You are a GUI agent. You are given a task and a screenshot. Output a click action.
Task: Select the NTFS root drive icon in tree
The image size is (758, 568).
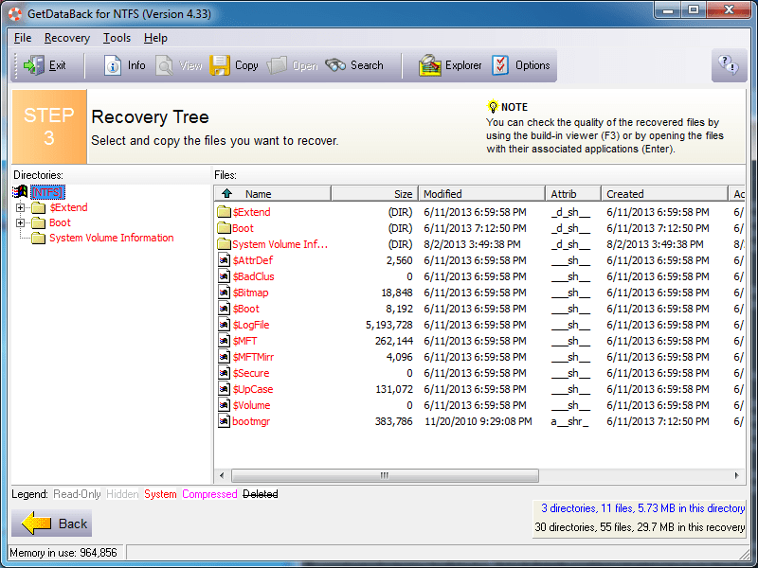(x=21, y=192)
